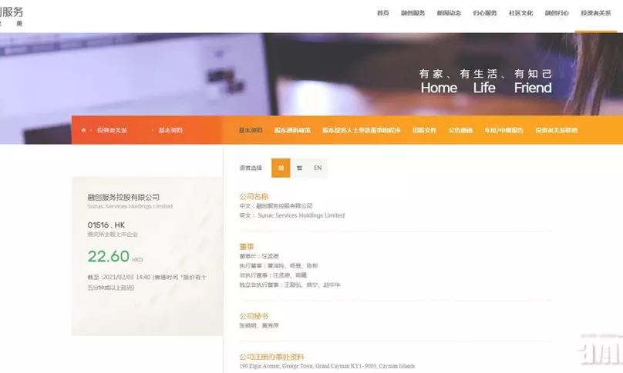
Task: Click the 董事 directors section heading
Action: click(247, 247)
